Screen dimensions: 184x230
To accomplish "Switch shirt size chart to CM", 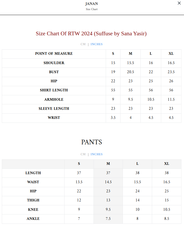I will [x=83, y=44].
